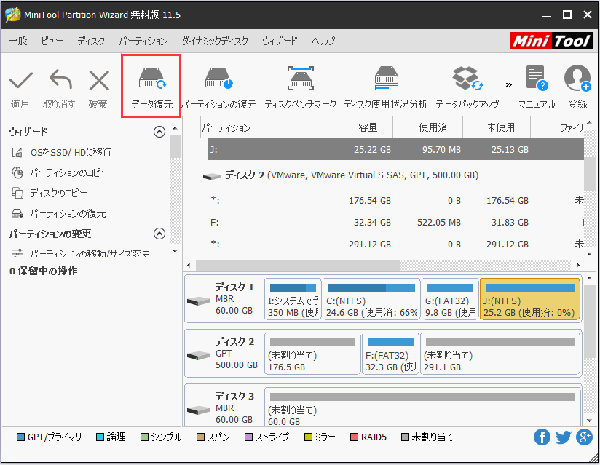Screen dimensions: 600x465
Task: Collapse the パーティションの変更 sidebar section
Action: (159, 234)
